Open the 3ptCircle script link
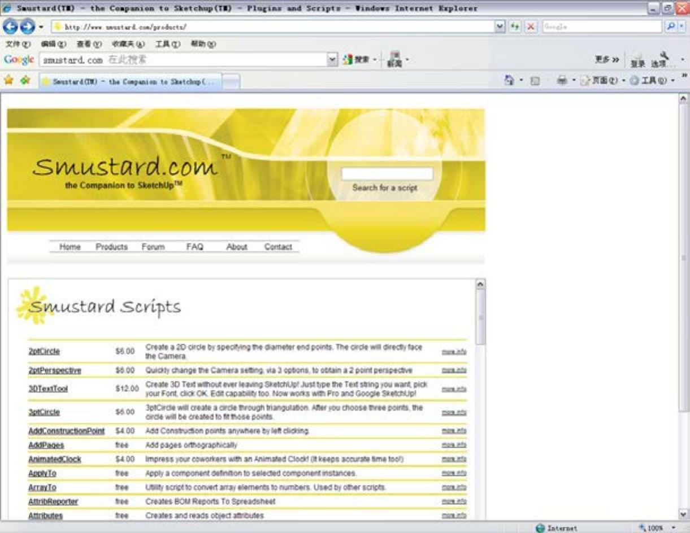 click(x=44, y=412)
